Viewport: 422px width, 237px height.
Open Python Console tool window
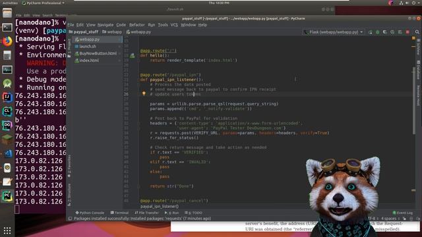point(90,213)
